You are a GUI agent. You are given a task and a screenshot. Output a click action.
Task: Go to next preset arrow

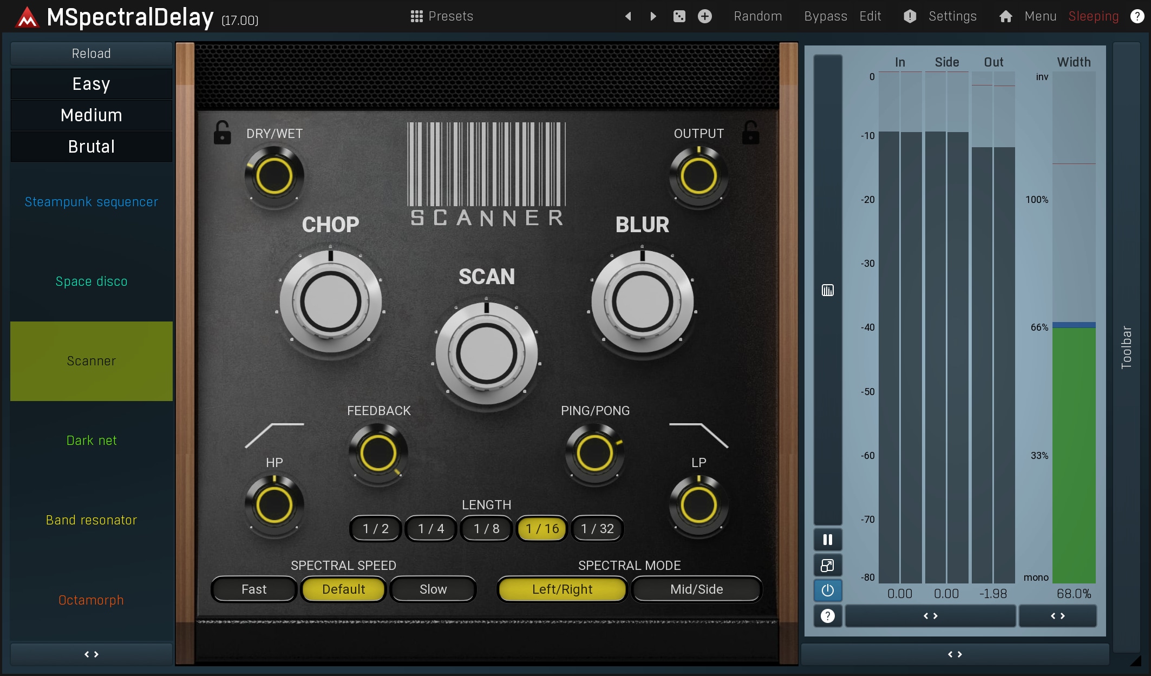[x=653, y=16]
